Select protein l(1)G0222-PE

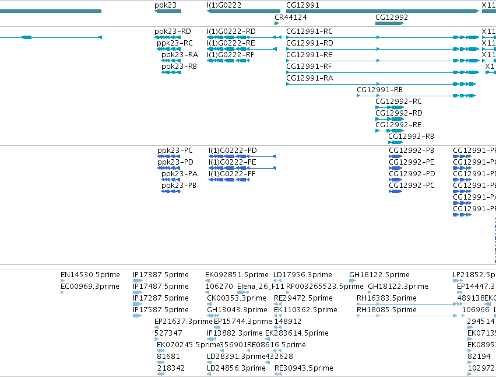coord(242,168)
